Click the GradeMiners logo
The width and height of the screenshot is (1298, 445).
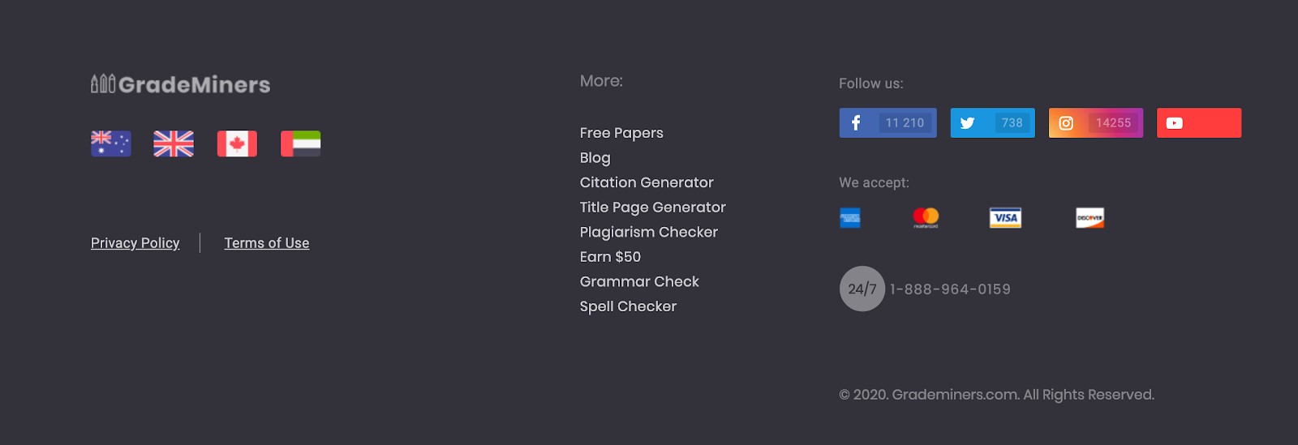180,84
